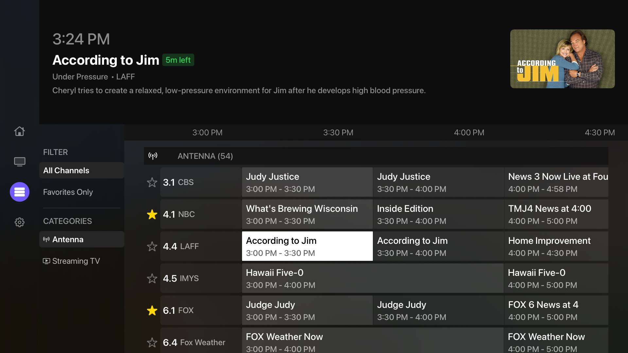This screenshot has height=353, width=628.
Task: Select the purple Guide icon
Action: point(19,192)
